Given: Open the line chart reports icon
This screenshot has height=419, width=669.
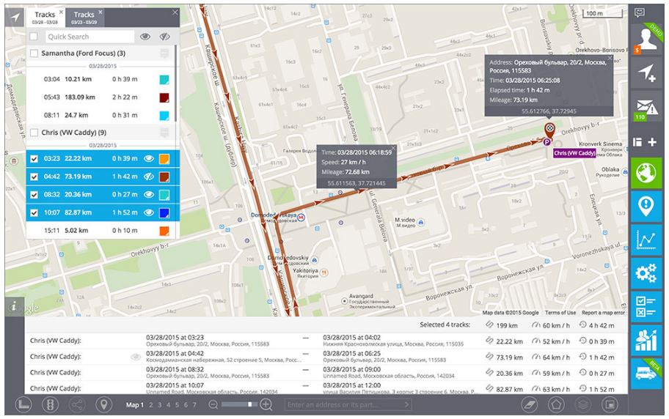Looking at the screenshot, I should click(x=646, y=240).
